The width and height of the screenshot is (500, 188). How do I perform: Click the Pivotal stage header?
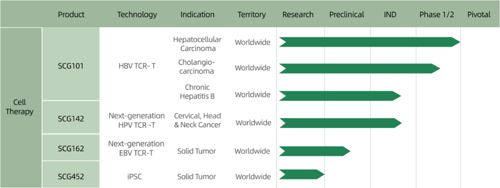pos(479,14)
